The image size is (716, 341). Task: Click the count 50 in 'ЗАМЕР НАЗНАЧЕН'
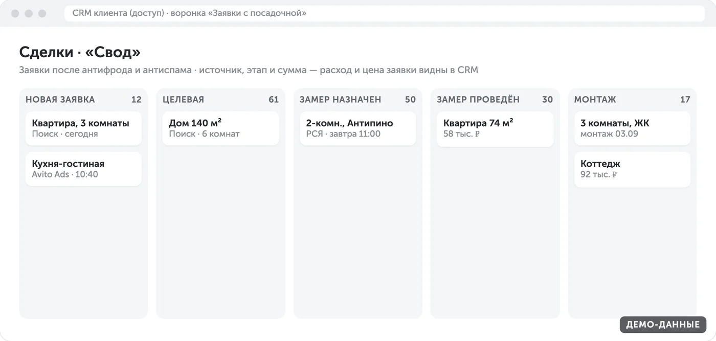point(410,100)
